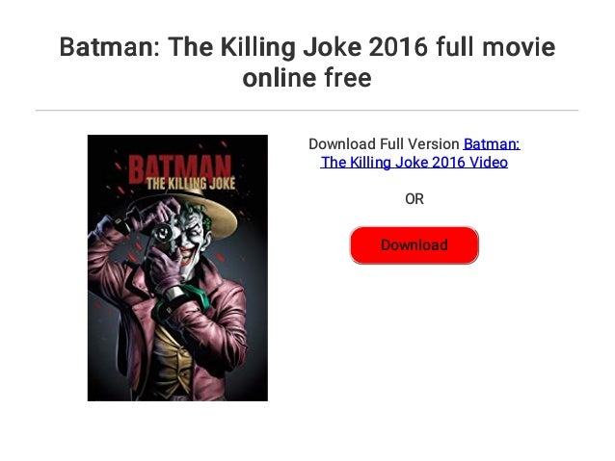
Task: Click the Joker's green hair
Action: coord(201,215)
